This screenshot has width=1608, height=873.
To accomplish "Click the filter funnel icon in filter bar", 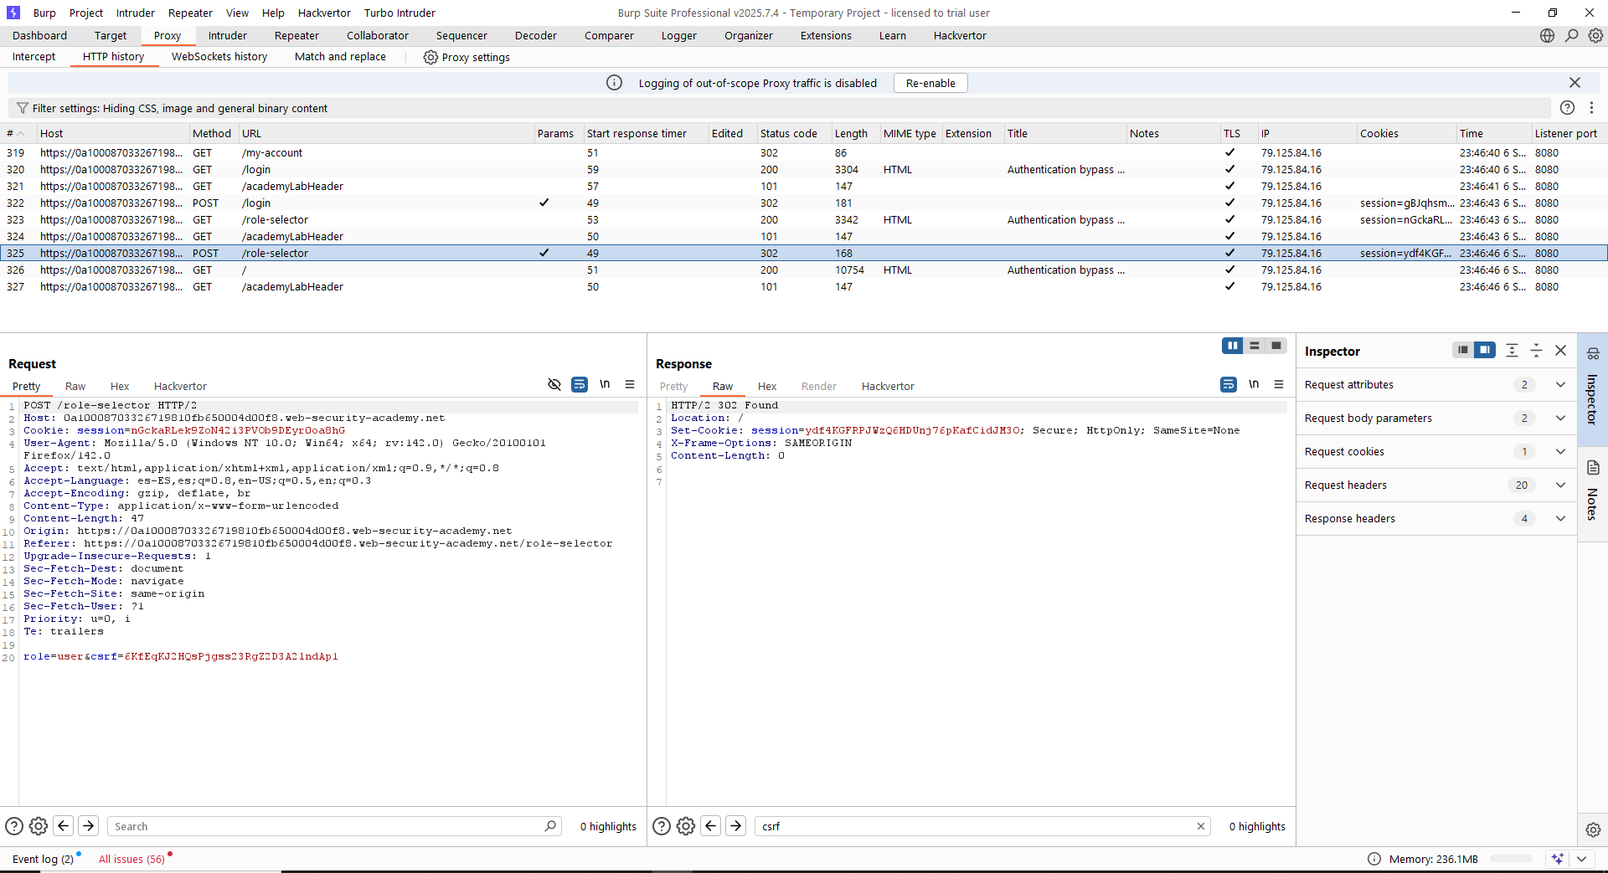I will click(x=23, y=108).
